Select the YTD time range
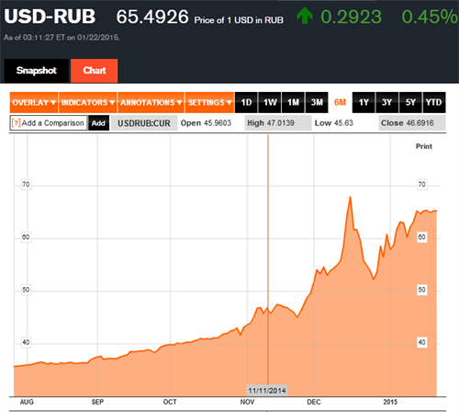459x412 pixels. point(434,102)
